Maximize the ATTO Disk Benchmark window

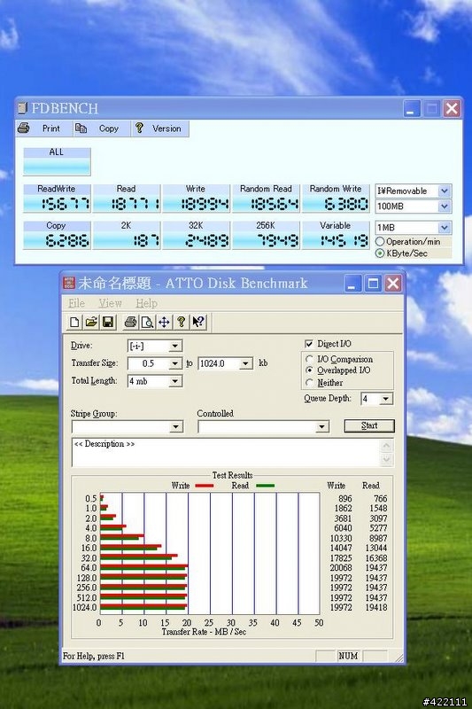[x=373, y=284]
